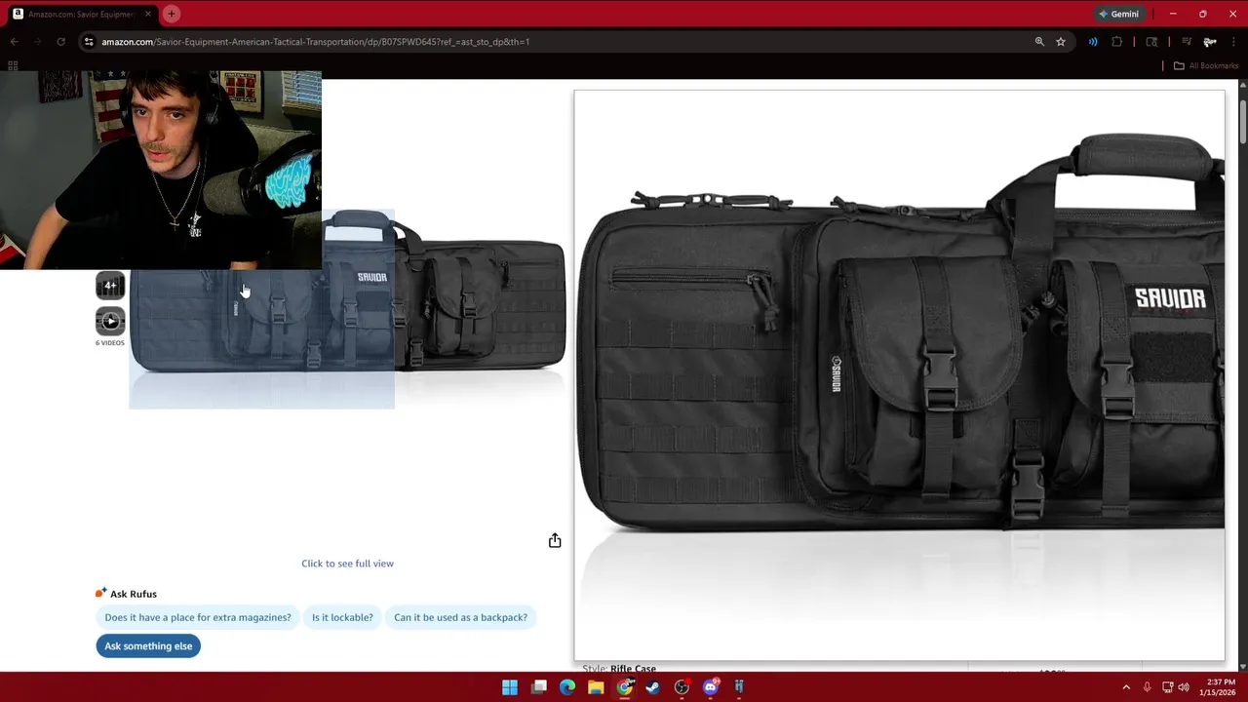Ask Rufus 'Is it lockable?'
The width and height of the screenshot is (1248, 702).
pos(342,617)
